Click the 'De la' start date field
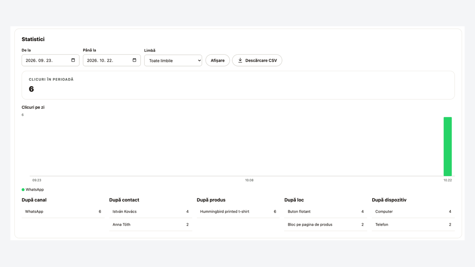475x267 pixels. click(50, 60)
